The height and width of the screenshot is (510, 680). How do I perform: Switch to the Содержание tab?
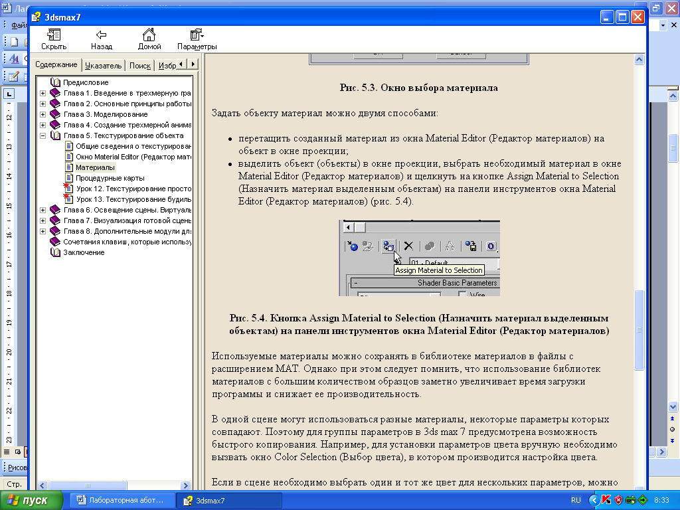point(56,64)
